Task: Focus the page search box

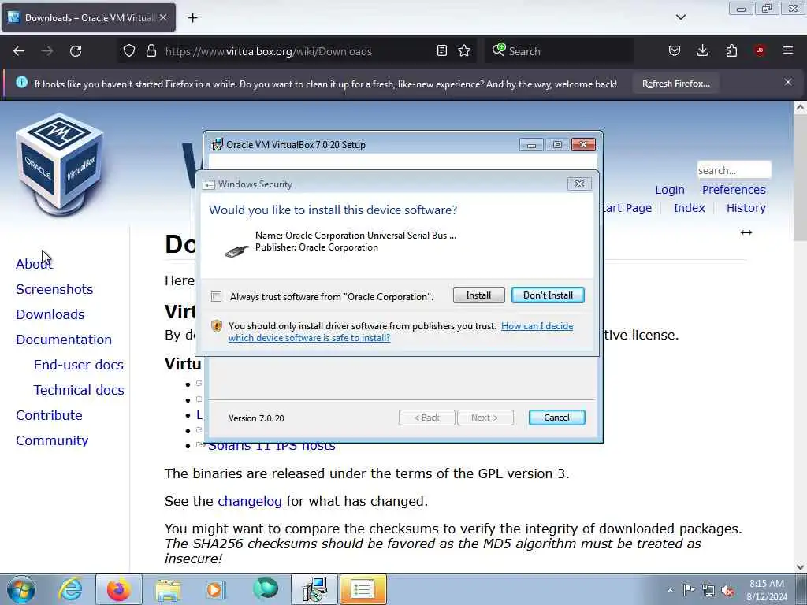Action: click(x=734, y=170)
